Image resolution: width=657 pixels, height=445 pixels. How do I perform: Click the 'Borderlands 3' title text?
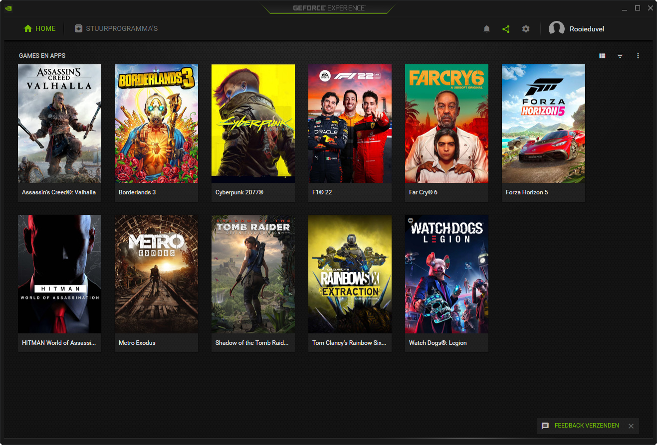(137, 192)
